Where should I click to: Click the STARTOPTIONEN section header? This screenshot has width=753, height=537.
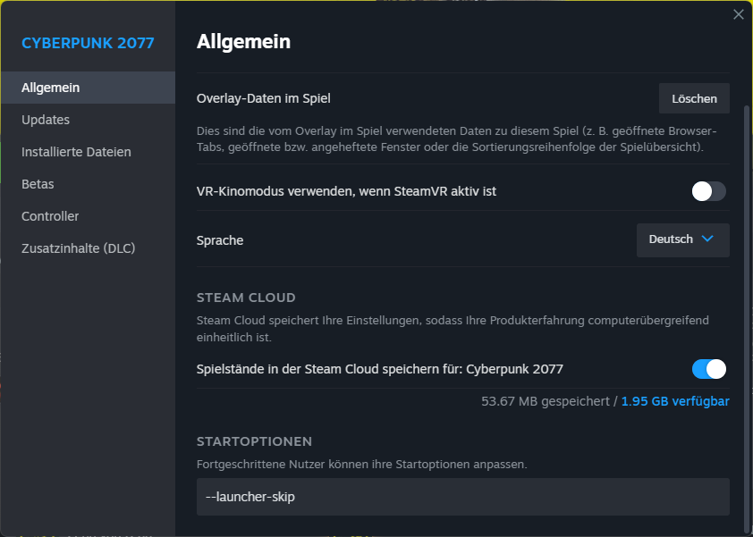pos(254,441)
